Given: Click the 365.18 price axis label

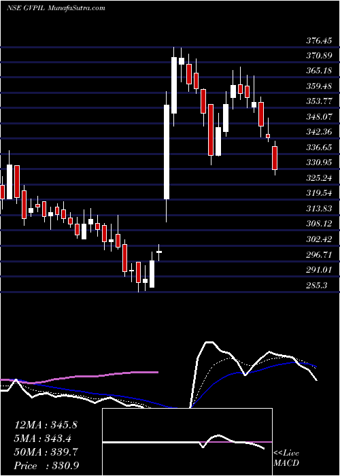Looking at the screenshot, I should (x=318, y=71).
